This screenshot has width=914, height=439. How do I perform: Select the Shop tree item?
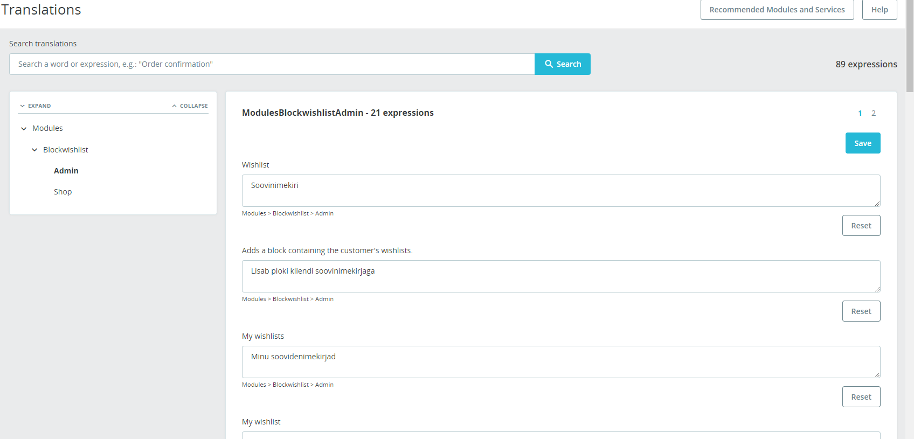pyautogui.click(x=63, y=192)
